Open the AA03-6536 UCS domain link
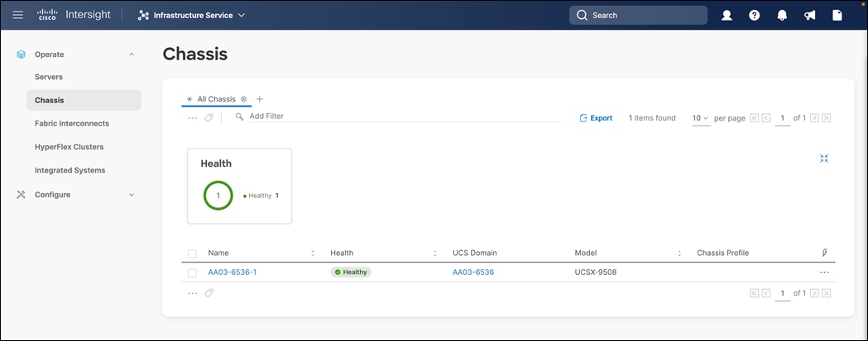The height and width of the screenshot is (341, 868). pos(473,272)
